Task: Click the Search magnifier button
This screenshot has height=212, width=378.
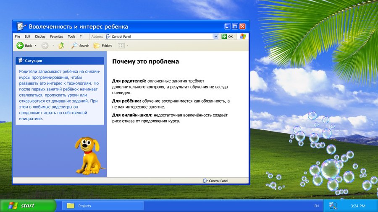Action: [80, 45]
